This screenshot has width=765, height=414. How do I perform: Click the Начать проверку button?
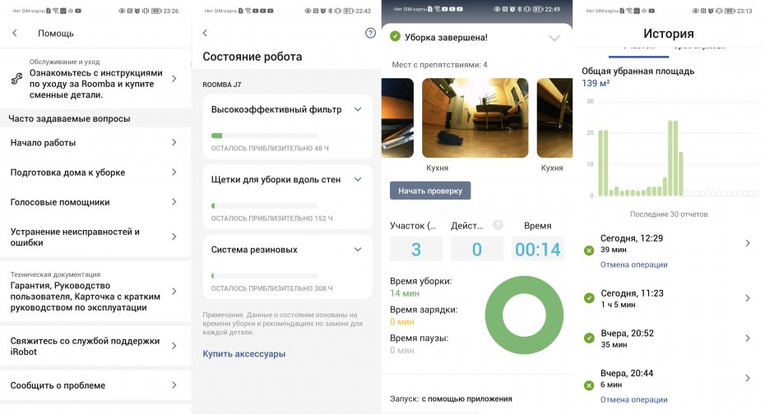430,191
